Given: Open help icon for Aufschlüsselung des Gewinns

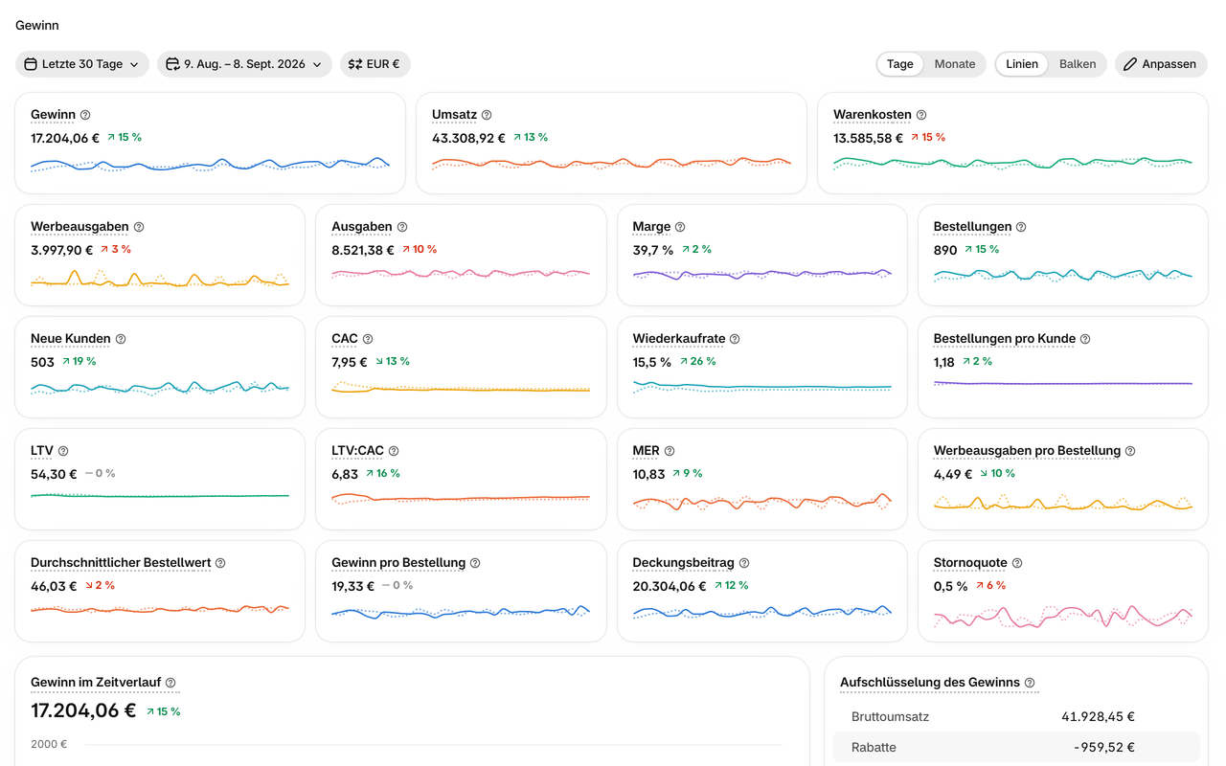Looking at the screenshot, I should tap(1030, 683).
